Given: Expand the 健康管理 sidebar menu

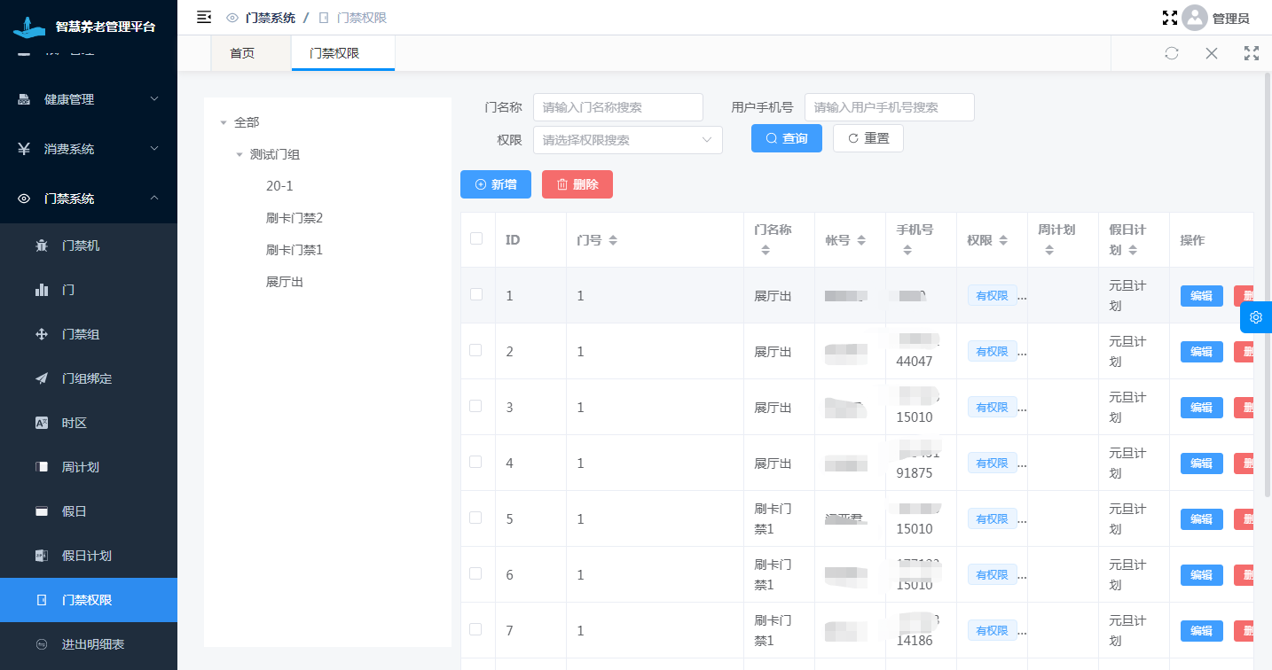Looking at the screenshot, I should [89, 99].
